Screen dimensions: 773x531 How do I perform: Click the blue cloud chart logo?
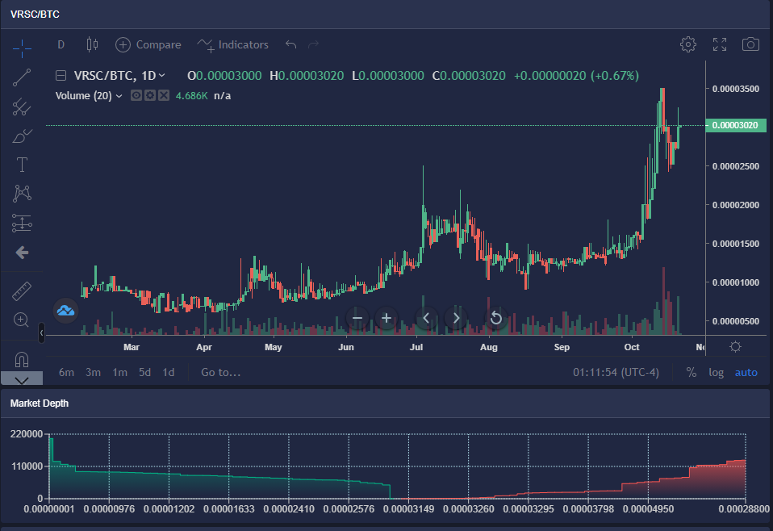tap(65, 311)
